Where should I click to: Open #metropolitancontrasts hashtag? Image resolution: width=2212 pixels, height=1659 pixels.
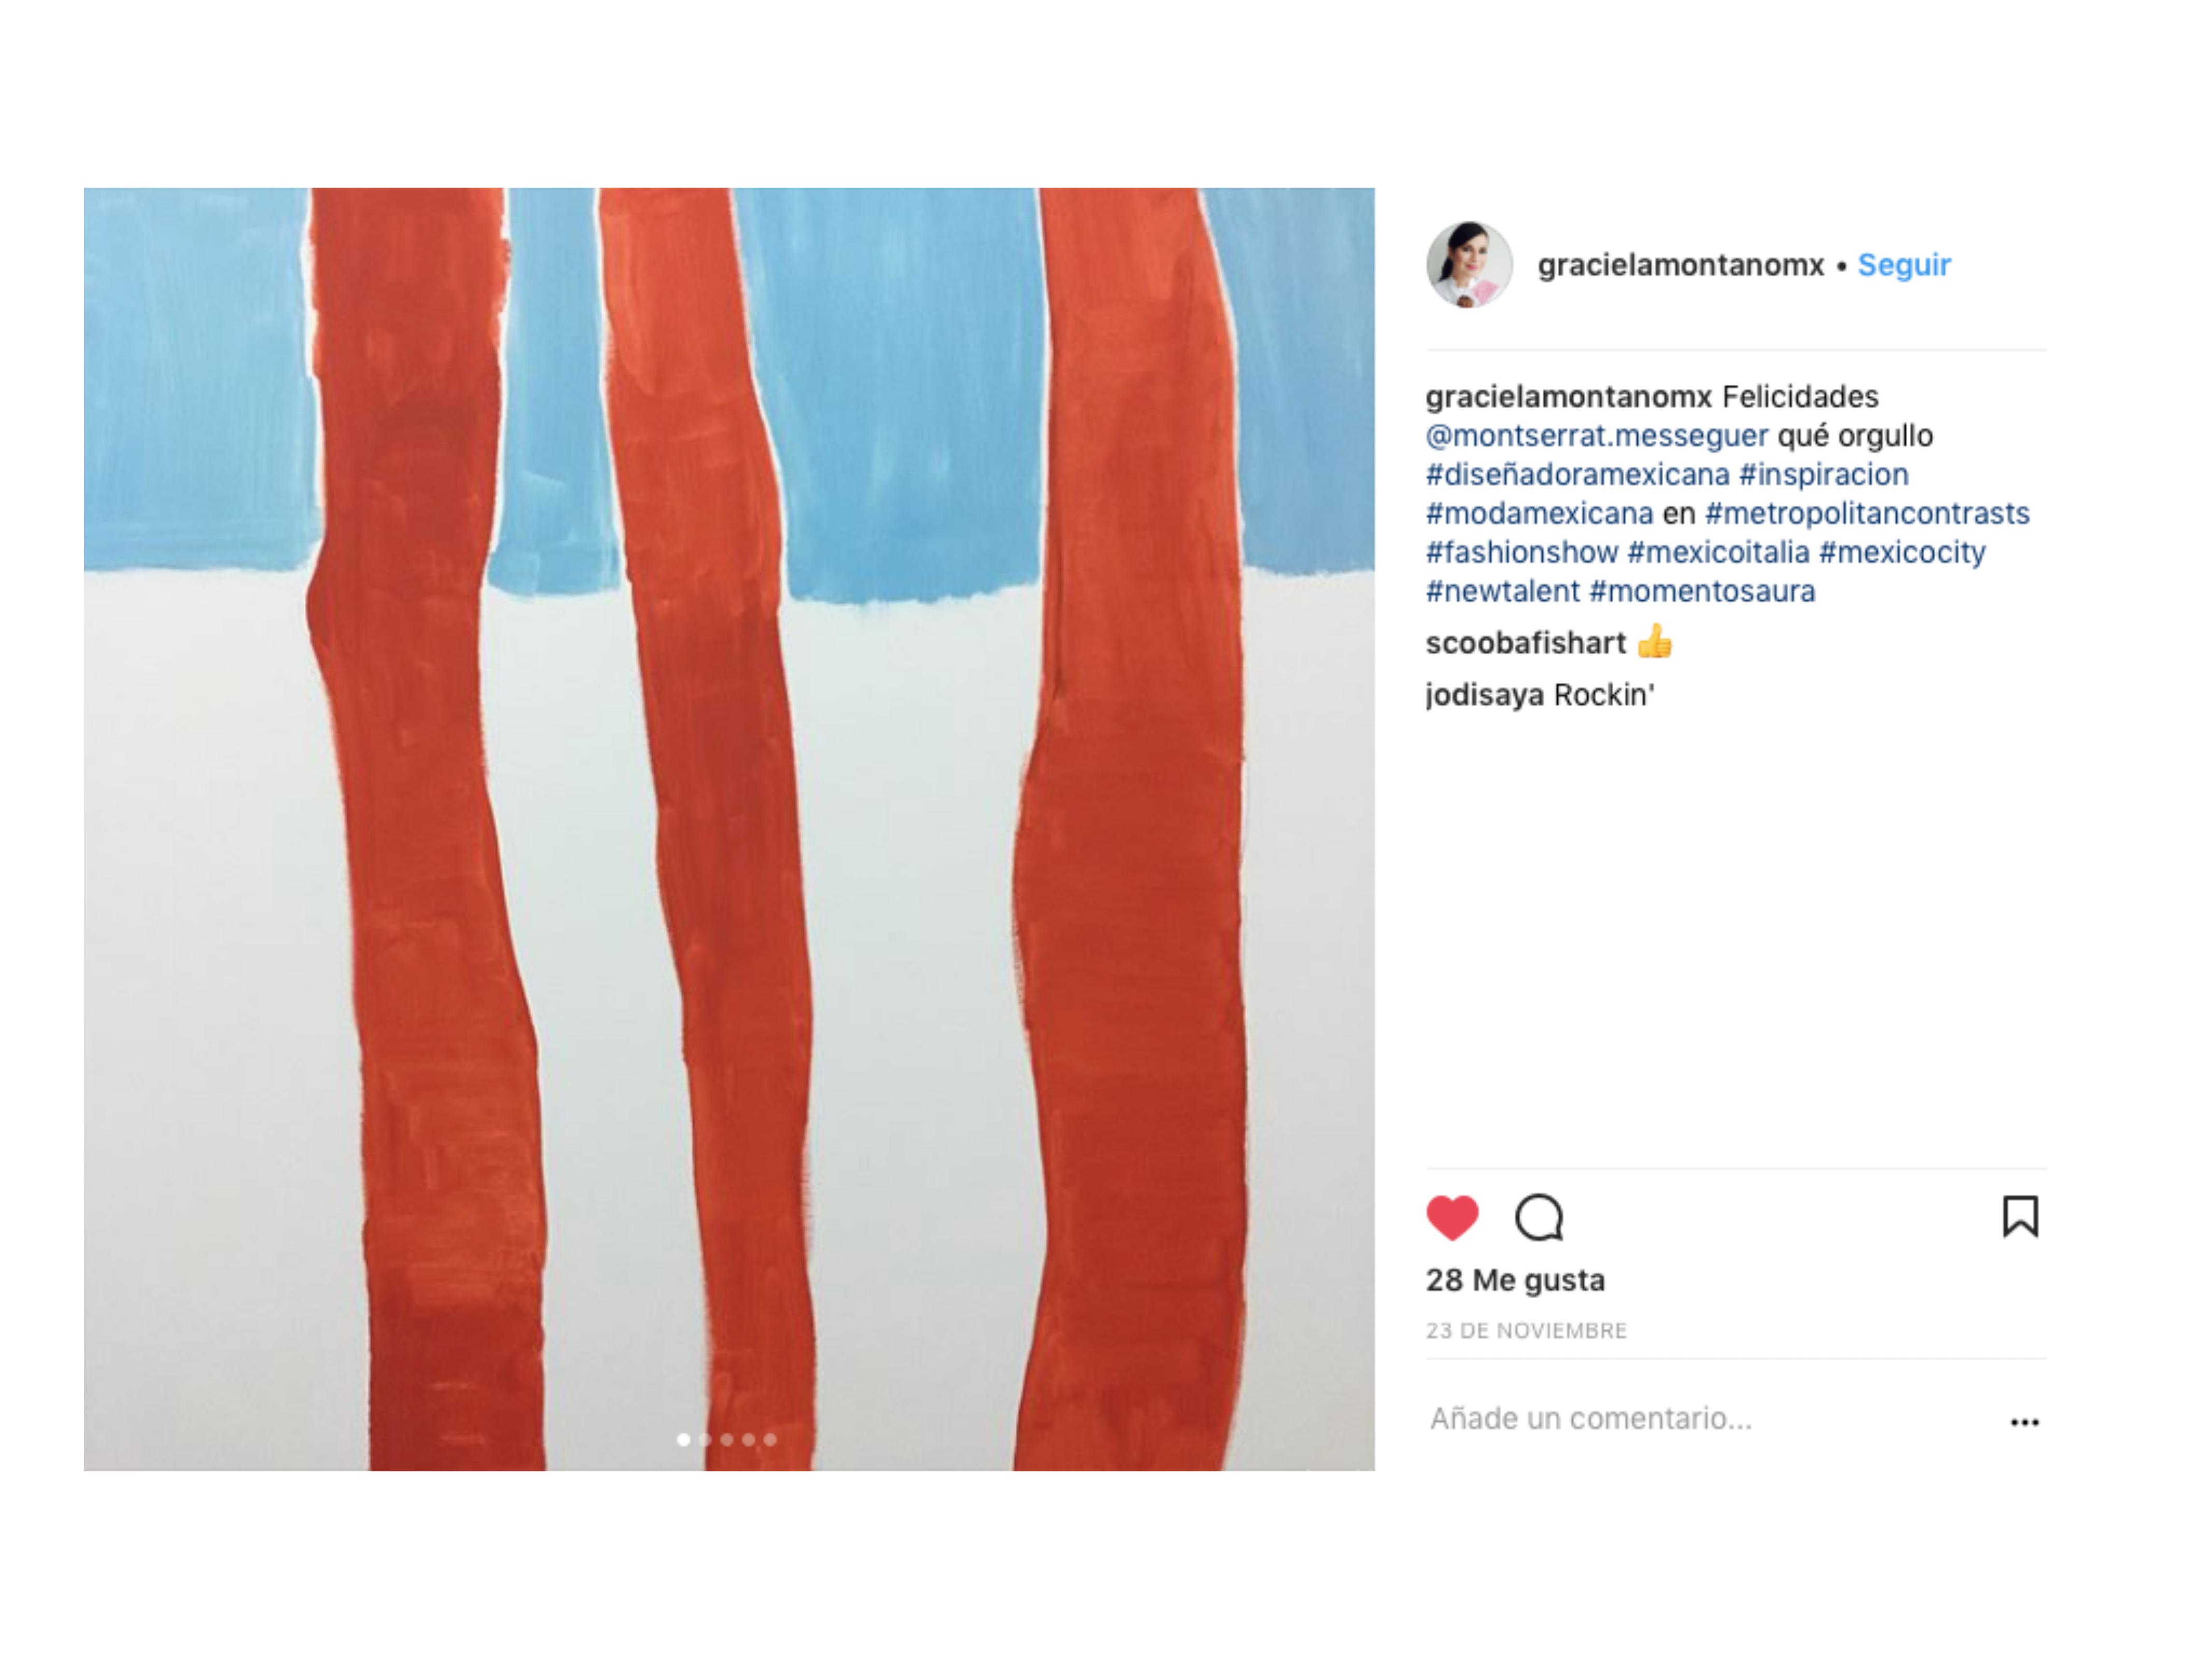(x=1867, y=513)
